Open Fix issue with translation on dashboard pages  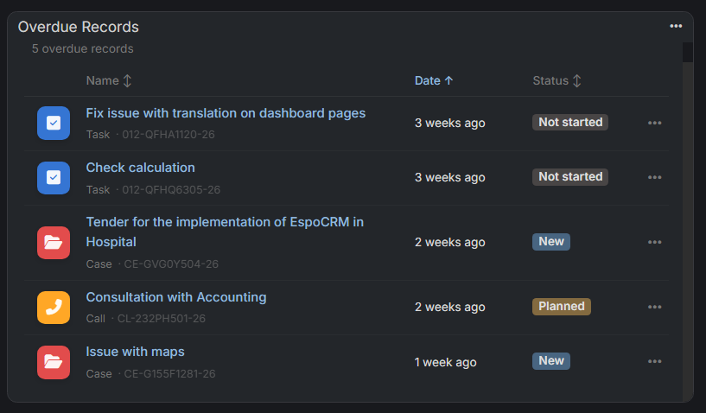[226, 113]
